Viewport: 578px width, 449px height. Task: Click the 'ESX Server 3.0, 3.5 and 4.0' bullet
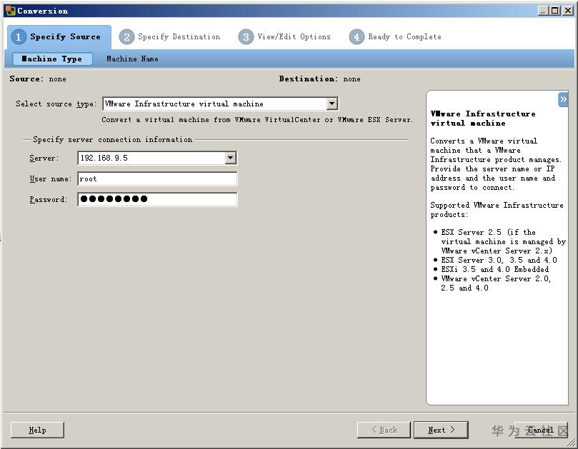point(499,260)
